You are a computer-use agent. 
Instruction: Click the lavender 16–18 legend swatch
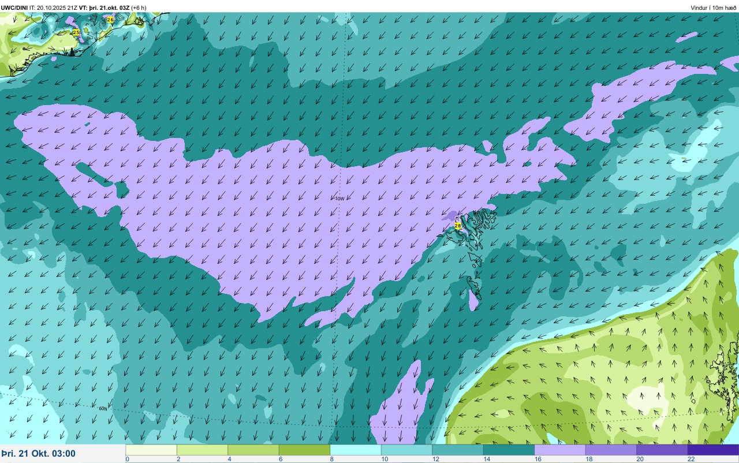560,450
